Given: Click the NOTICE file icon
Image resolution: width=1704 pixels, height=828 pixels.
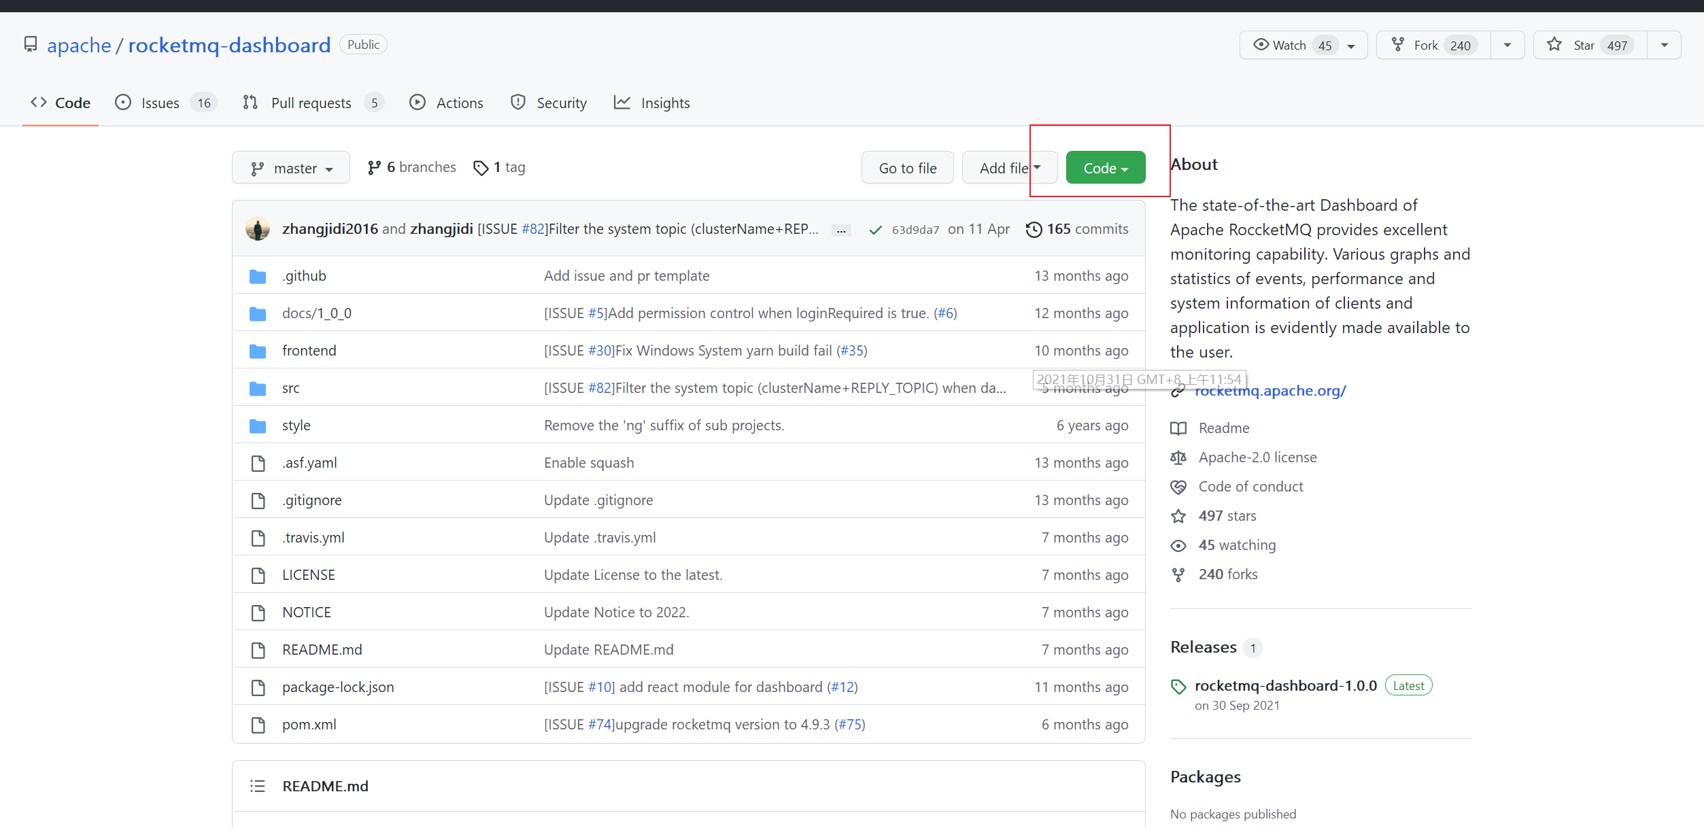Looking at the screenshot, I should pos(258,613).
